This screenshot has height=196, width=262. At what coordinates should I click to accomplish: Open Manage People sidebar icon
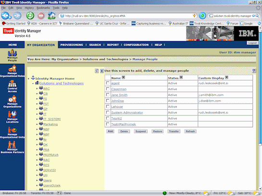pyautogui.click(x=12, y=55)
